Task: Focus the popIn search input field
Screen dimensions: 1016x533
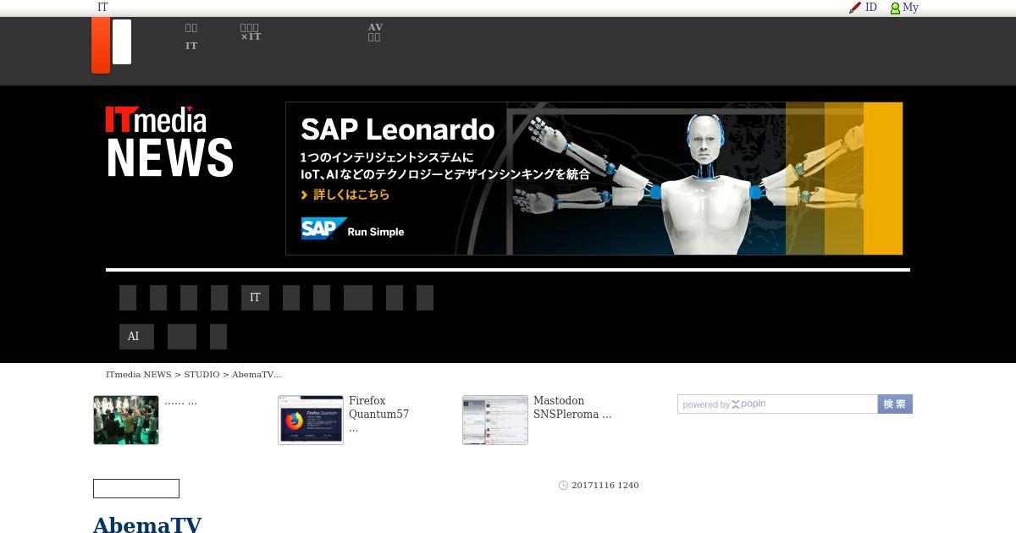Action: pos(777,404)
